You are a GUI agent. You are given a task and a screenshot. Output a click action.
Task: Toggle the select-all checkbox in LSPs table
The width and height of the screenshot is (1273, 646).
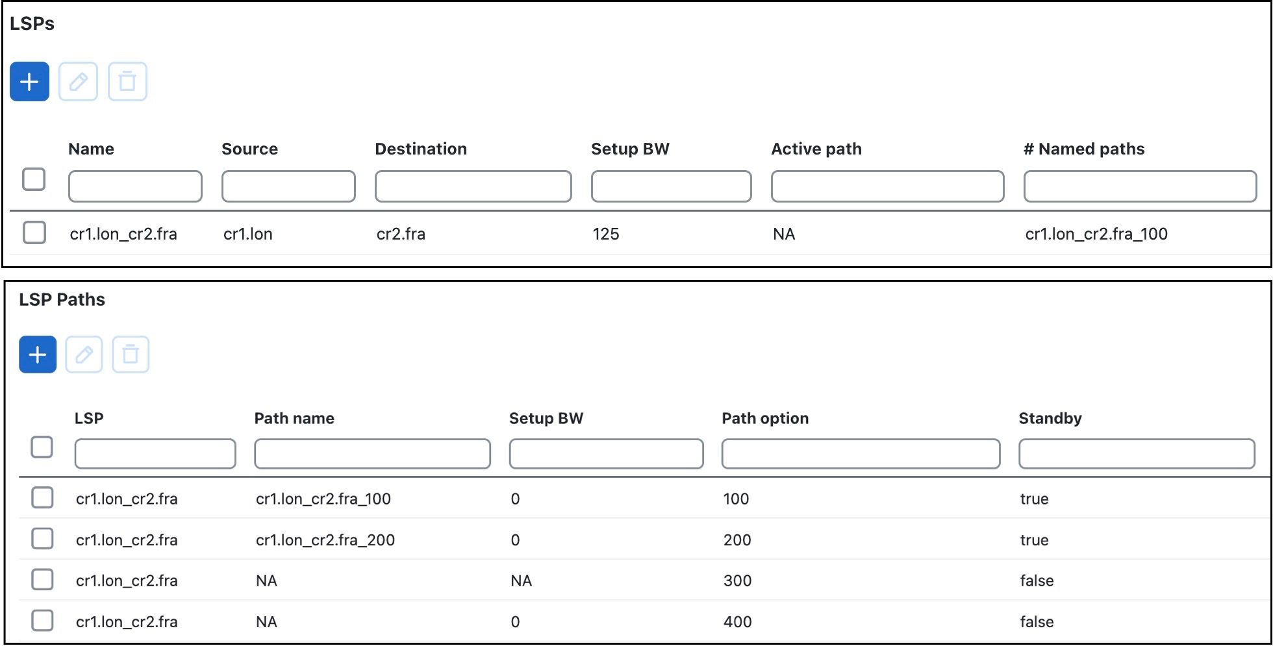(x=34, y=180)
